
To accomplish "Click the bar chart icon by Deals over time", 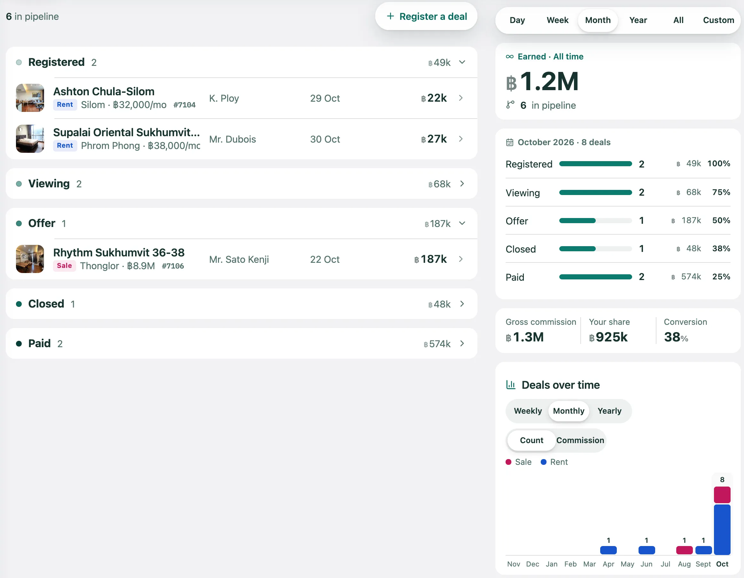I will [511, 385].
